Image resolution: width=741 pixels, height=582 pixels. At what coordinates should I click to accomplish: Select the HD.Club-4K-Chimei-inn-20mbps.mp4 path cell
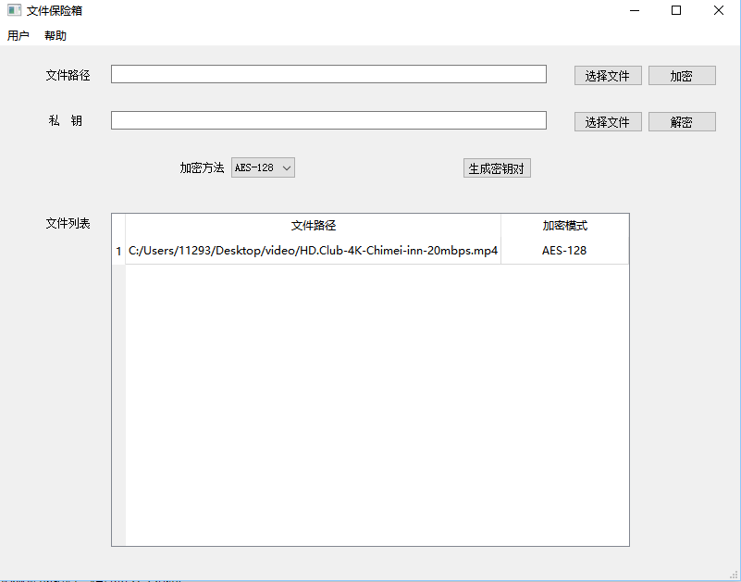click(x=313, y=251)
